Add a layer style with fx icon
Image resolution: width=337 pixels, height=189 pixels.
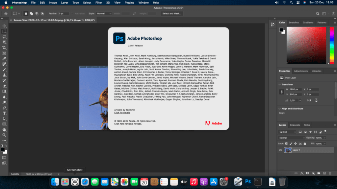coord(302,173)
